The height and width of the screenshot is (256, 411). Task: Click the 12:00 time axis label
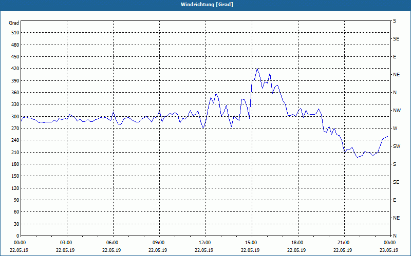tap(205, 242)
